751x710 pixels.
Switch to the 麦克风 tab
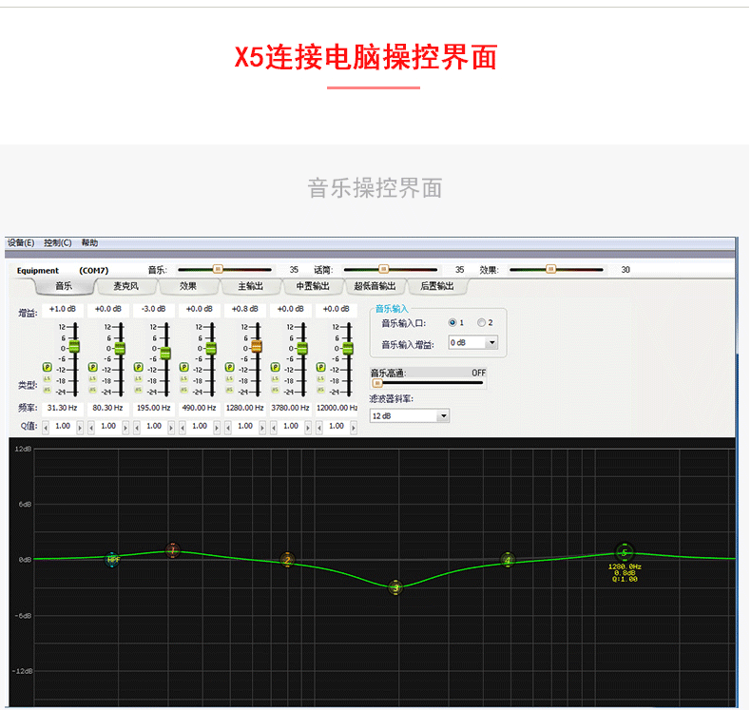126,286
